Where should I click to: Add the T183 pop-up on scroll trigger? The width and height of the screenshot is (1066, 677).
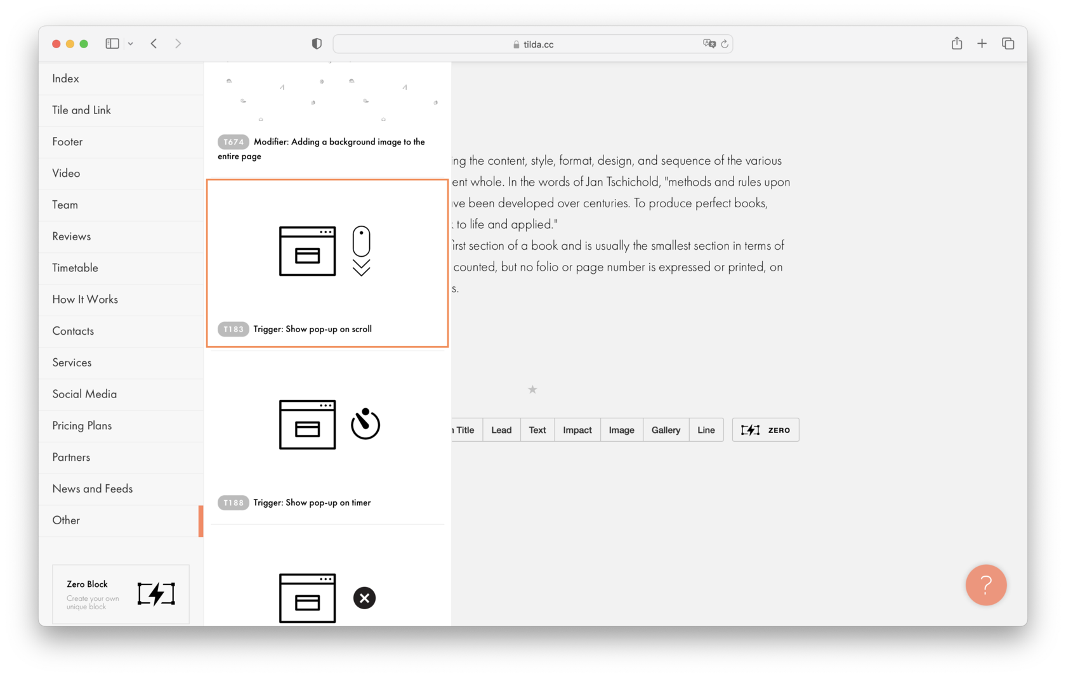pos(327,263)
